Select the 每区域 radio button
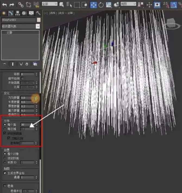This screenshot has height=193, width=182. click(x=5, y=128)
